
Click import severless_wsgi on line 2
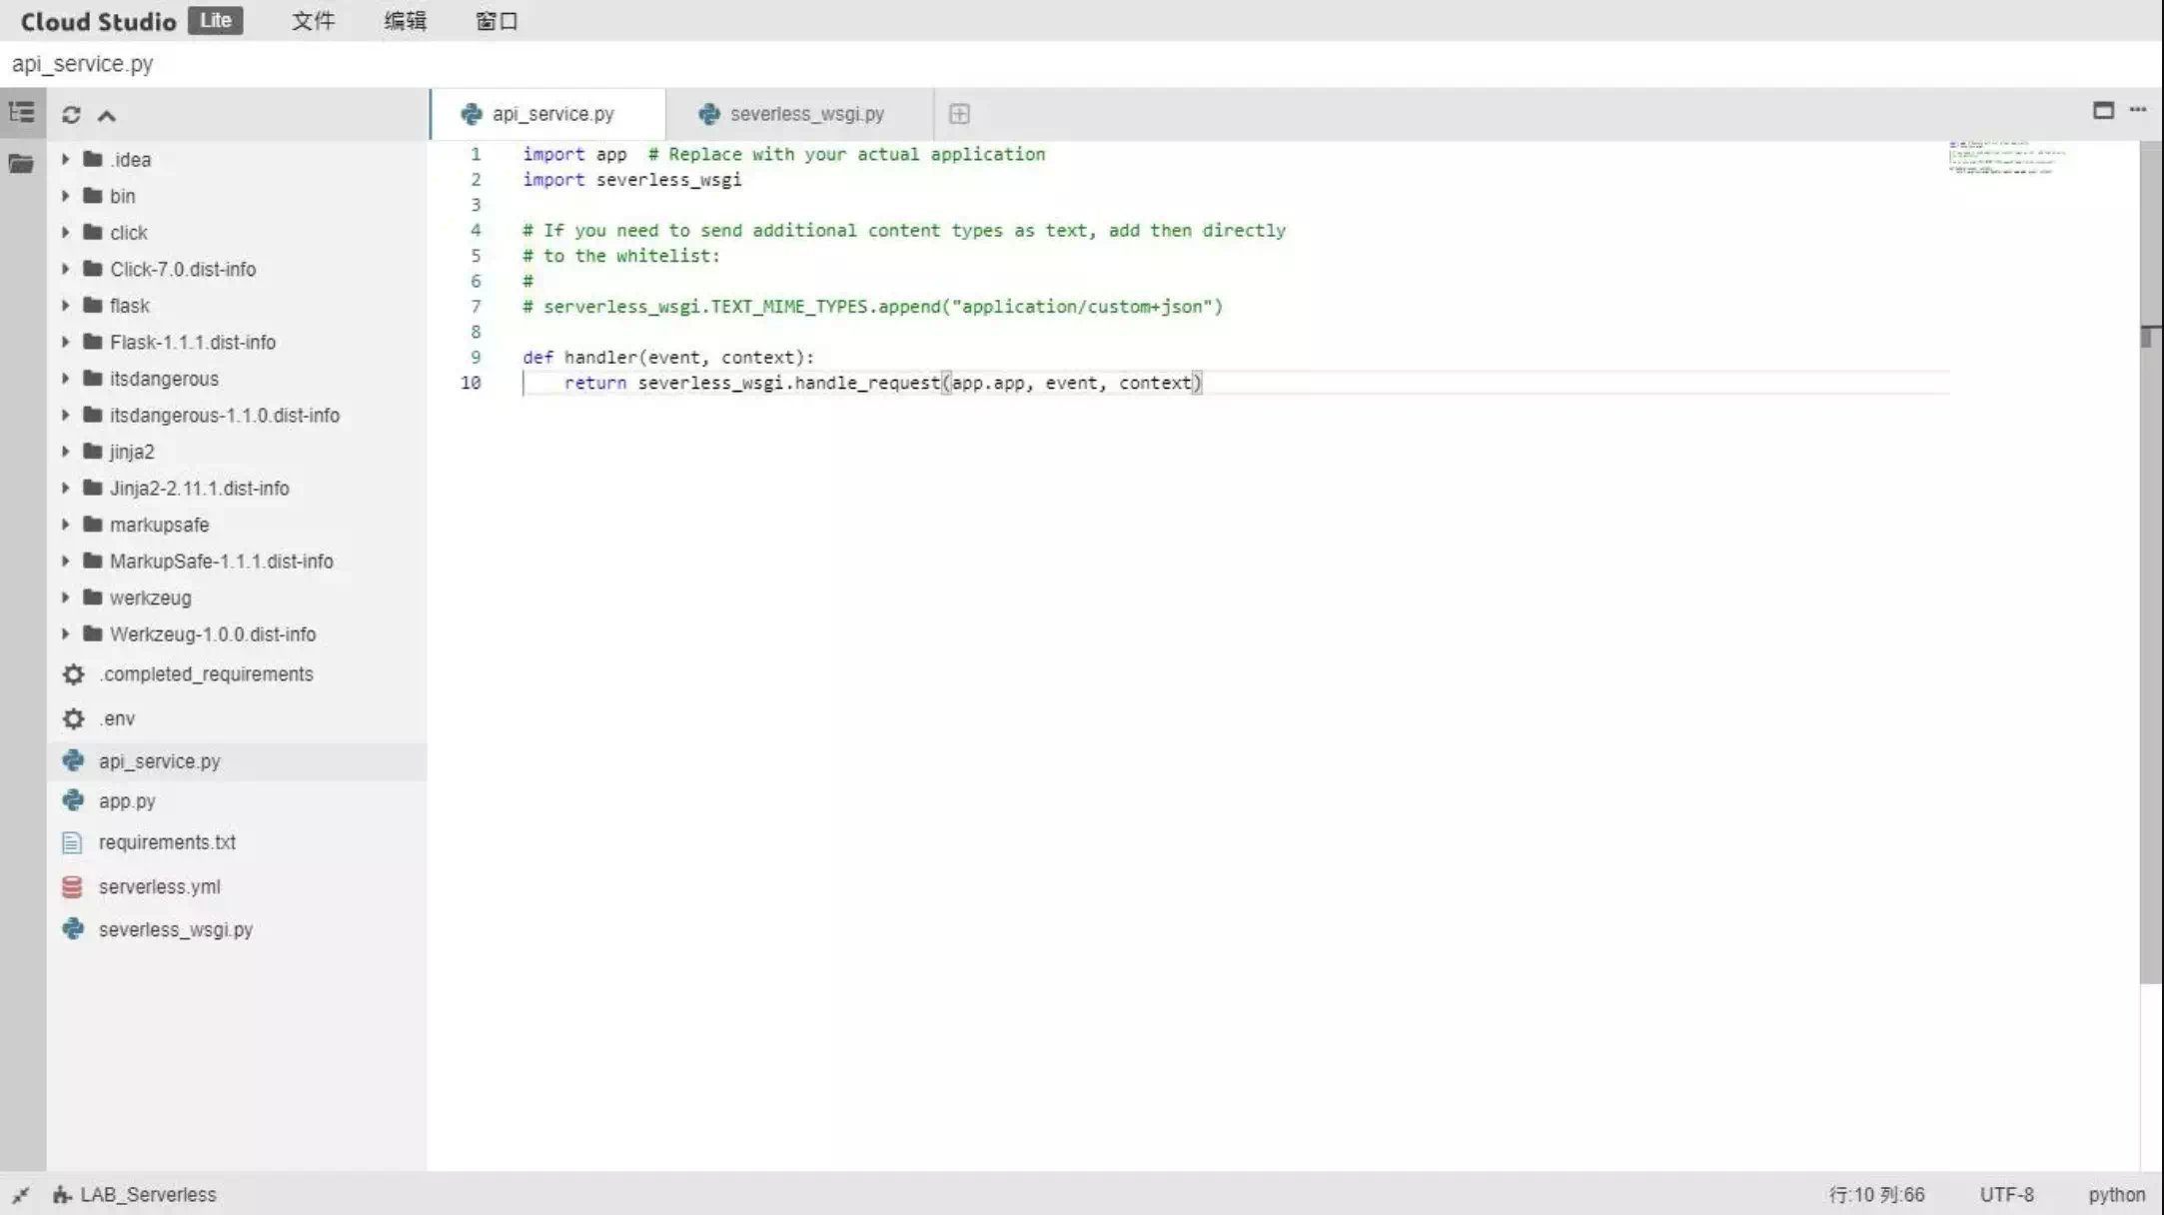click(631, 180)
